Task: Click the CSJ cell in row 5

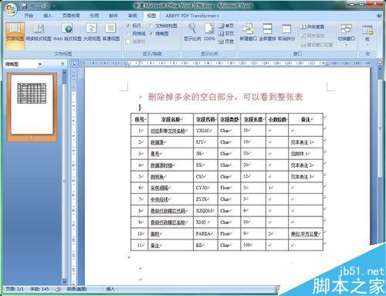Action: [205, 176]
